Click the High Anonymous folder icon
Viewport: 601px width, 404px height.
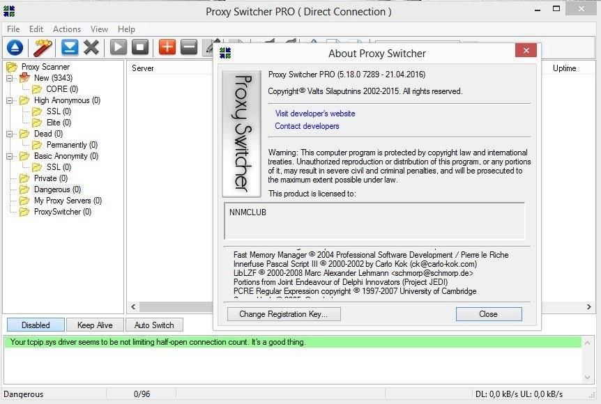pyautogui.click(x=24, y=100)
